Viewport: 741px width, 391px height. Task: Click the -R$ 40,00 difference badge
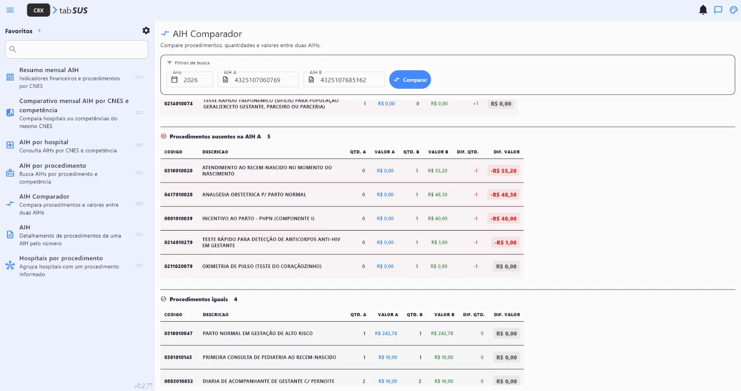coord(503,219)
